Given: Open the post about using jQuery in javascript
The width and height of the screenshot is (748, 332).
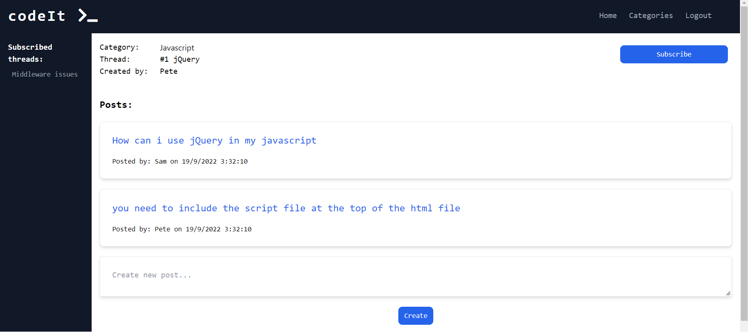Looking at the screenshot, I should click(x=214, y=141).
